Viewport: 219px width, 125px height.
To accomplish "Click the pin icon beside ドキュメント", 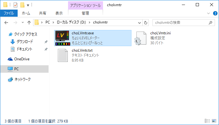I will 46,49.
